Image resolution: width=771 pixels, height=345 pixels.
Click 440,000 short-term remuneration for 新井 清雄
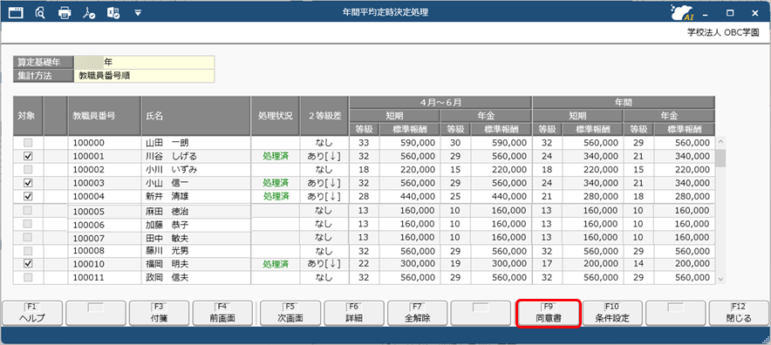pyautogui.click(x=410, y=196)
